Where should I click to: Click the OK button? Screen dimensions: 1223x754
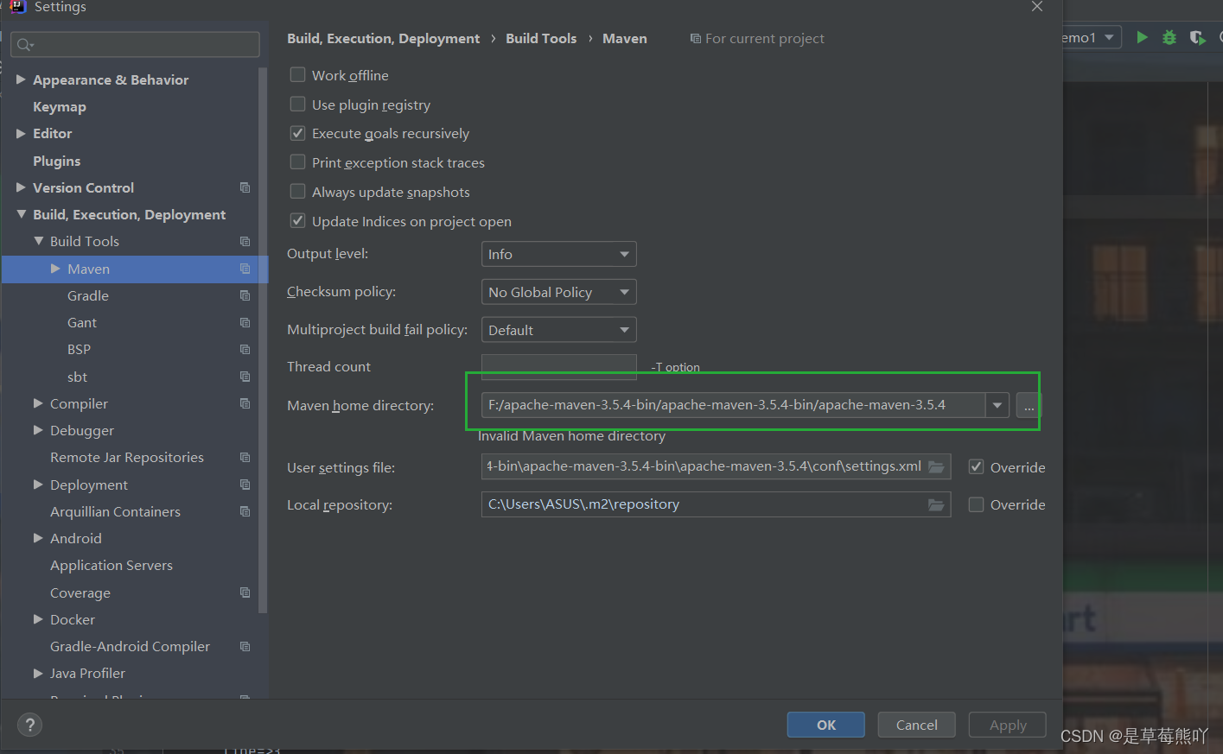[x=825, y=725]
